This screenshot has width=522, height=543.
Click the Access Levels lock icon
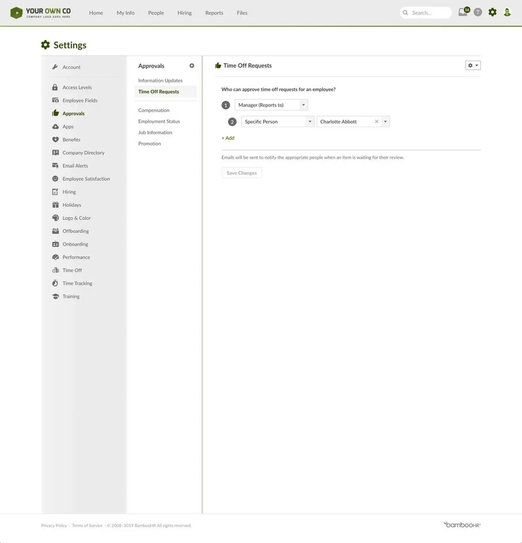tap(55, 87)
